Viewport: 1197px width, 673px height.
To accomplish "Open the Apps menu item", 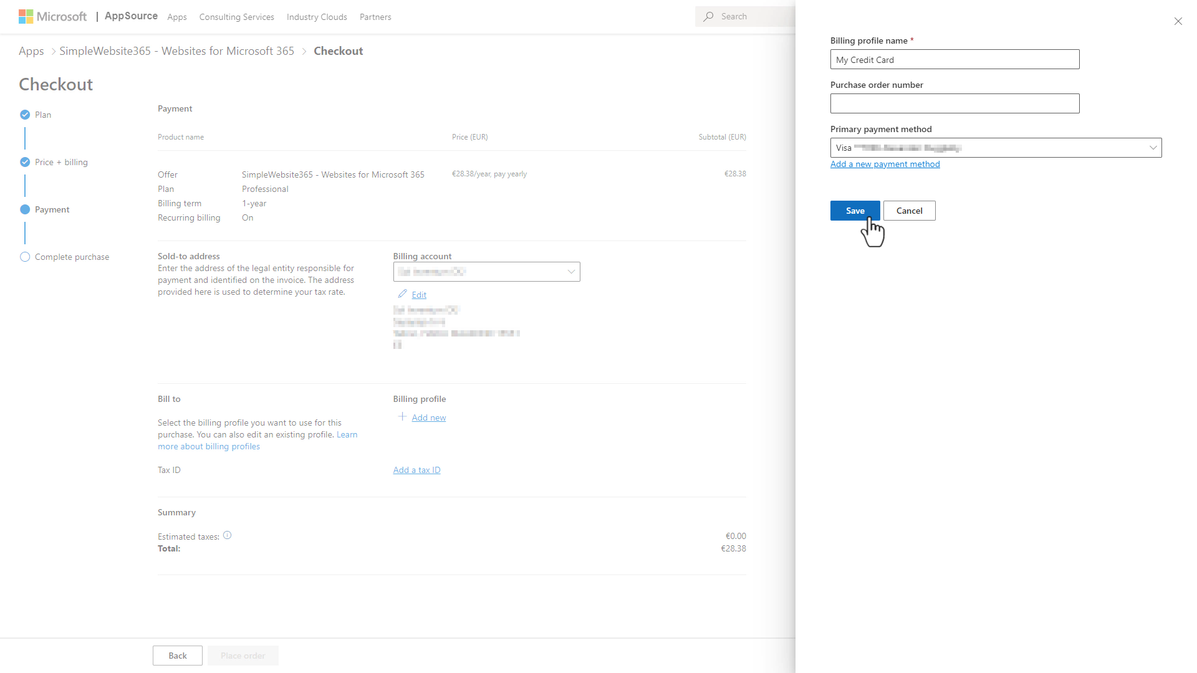I will coord(177,17).
